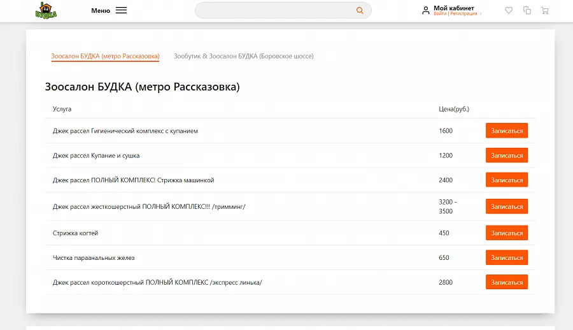The image size is (573, 330).
Task: Записаться for Гигиенический комплекс с купанием
Action: pos(507,131)
